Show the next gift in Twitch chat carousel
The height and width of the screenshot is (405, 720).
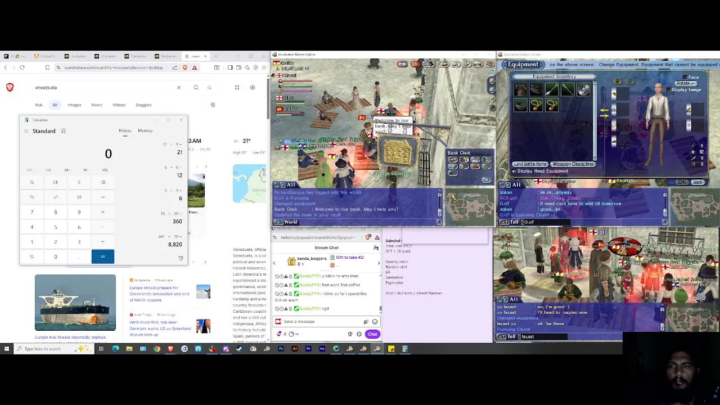click(379, 263)
